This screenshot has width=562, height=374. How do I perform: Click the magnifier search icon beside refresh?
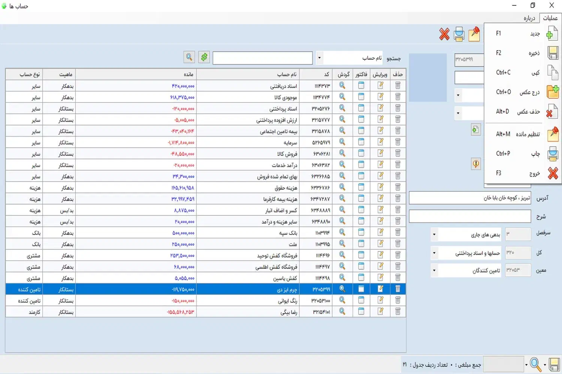[189, 57]
